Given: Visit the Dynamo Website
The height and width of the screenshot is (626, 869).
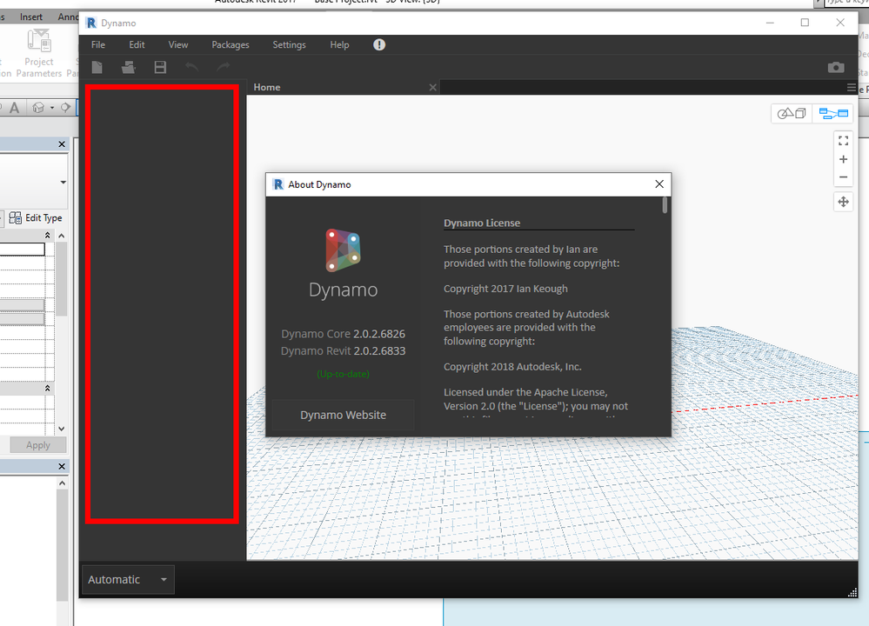Looking at the screenshot, I should (x=343, y=415).
